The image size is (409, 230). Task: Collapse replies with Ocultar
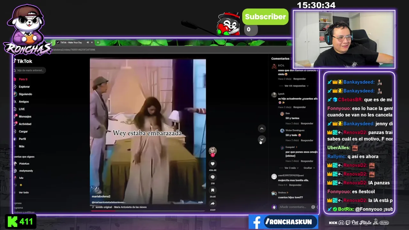[x=309, y=168]
